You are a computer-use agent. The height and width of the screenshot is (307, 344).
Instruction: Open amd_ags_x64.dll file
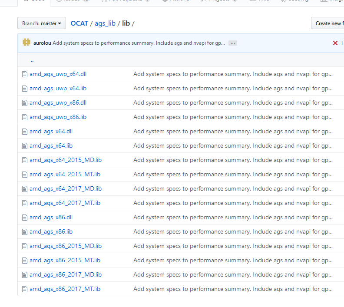tap(51, 131)
